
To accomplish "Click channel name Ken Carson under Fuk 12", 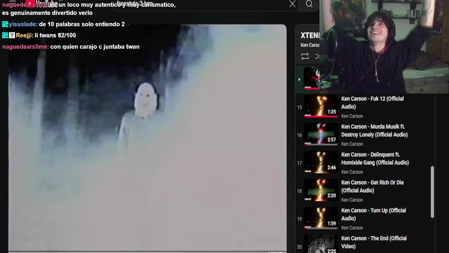I will click(352, 116).
